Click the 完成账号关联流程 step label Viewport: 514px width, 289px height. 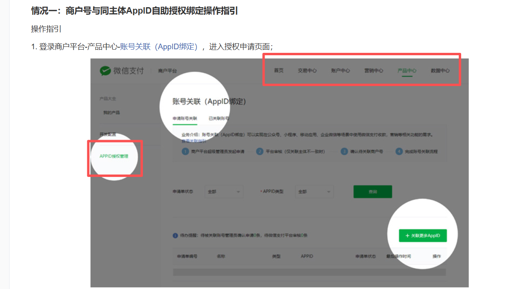[422, 152]
